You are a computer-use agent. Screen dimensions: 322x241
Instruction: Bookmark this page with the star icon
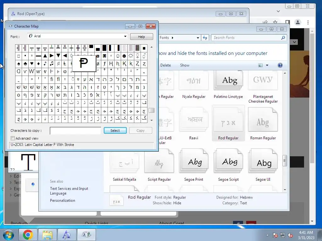275,22
